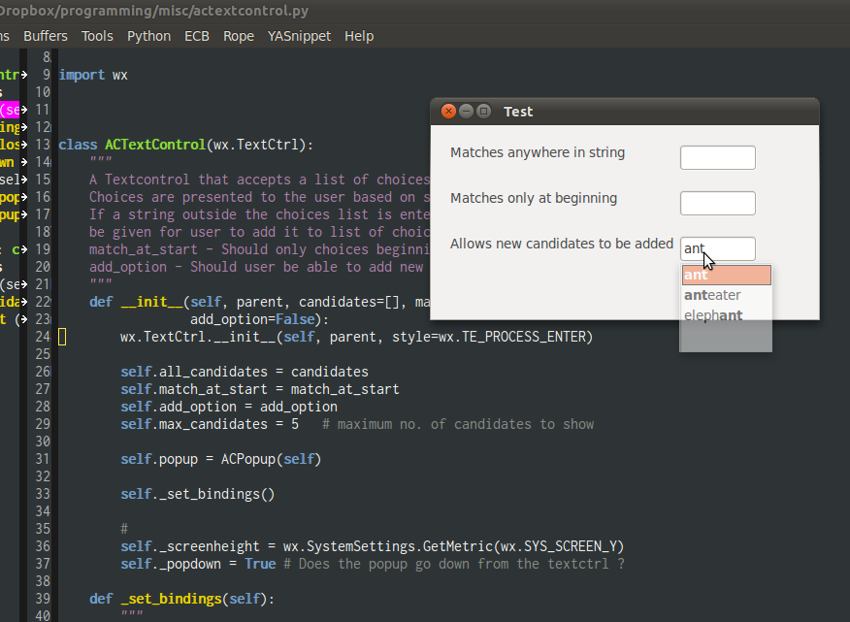This screenshot has height=622, width=850.
Task: Open the Tools menu
Action: tap(97, 36)
